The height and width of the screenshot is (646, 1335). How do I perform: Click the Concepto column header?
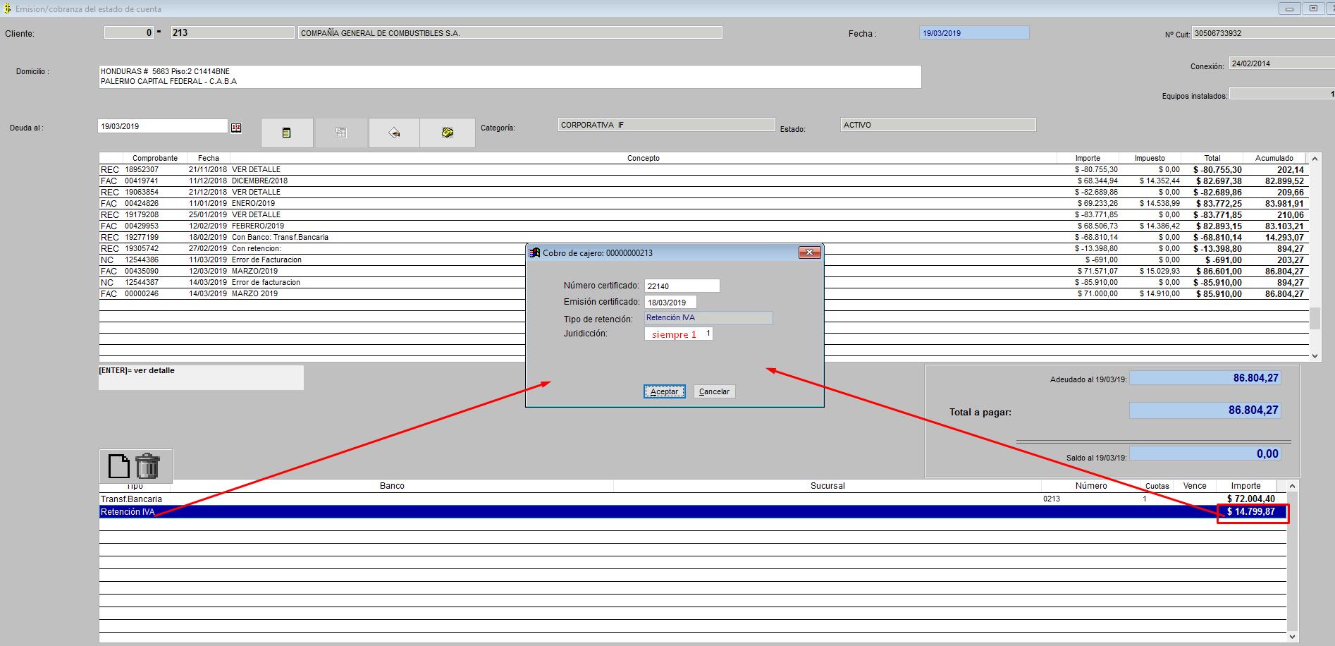click(x=643, y=158)
